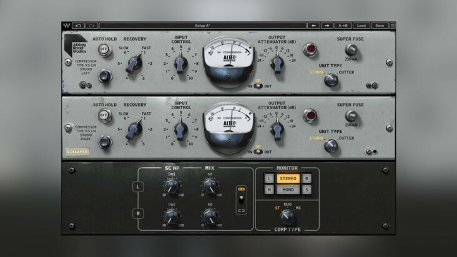This screenshot has width=457, height=257.
Task: Toggle Auto Hold OFF button on right unit
Action: click(x=104, y=115)
